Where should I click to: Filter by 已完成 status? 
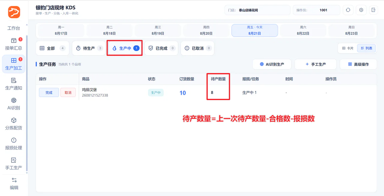tap(161, 48)
